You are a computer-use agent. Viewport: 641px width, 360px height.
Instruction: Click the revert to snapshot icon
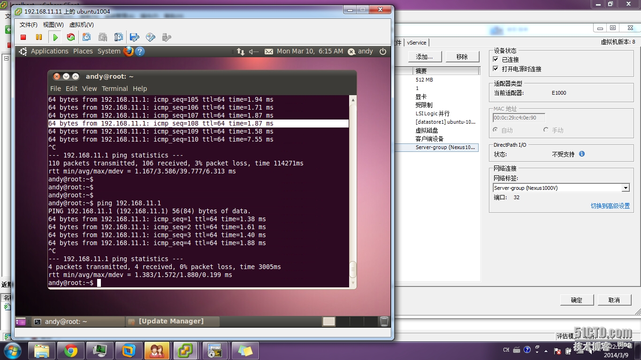tap(103, 37)
